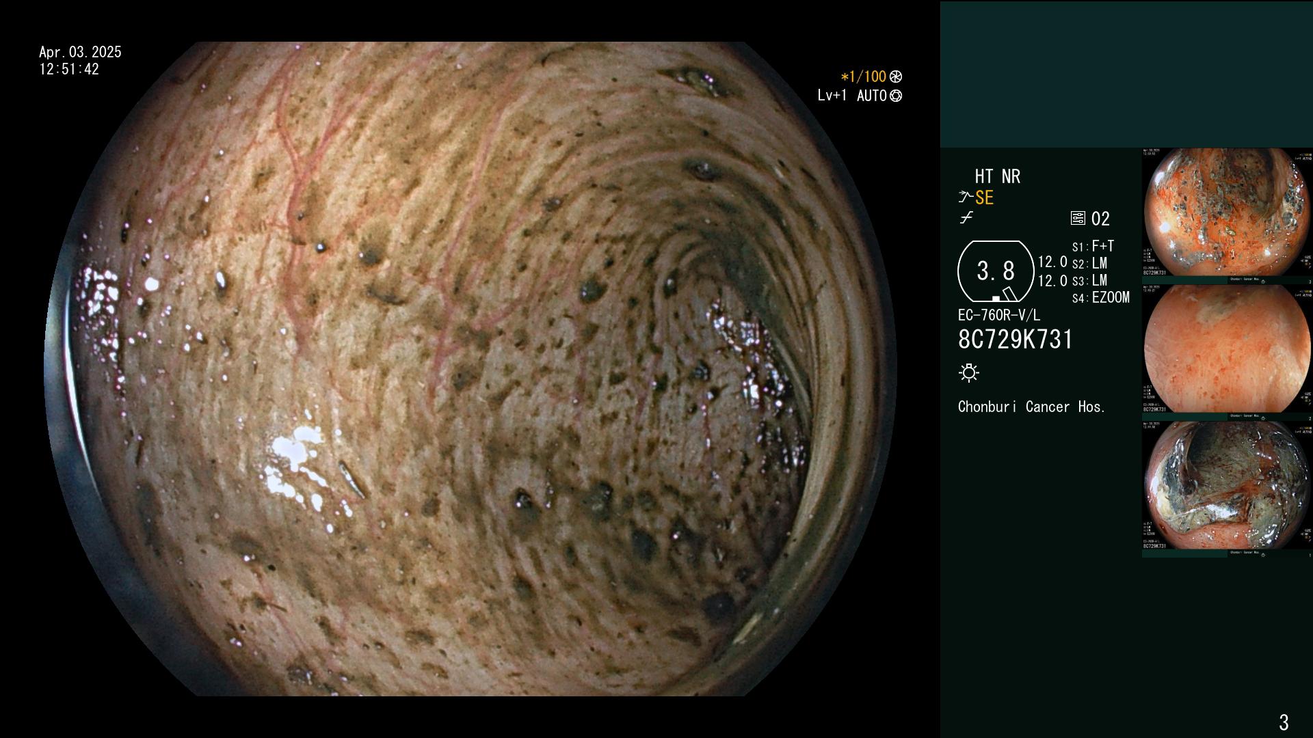This screenshot has width=1313, height=738.
Task: Click the Chonburi Cancer Hos. label
Action: 1031,407
